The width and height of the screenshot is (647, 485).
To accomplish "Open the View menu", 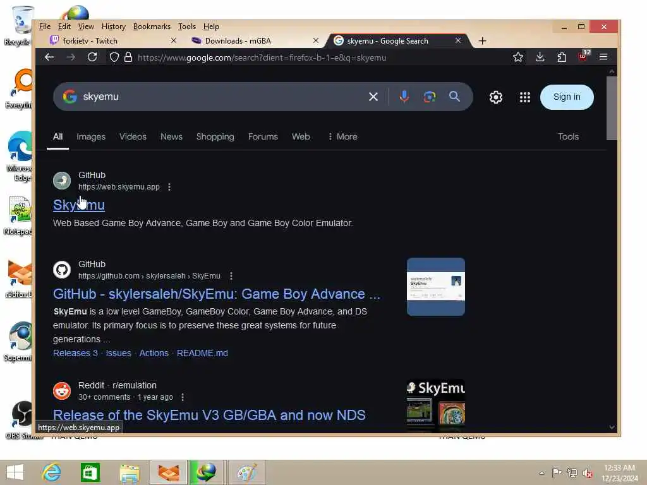I will (x=86, y=27).
